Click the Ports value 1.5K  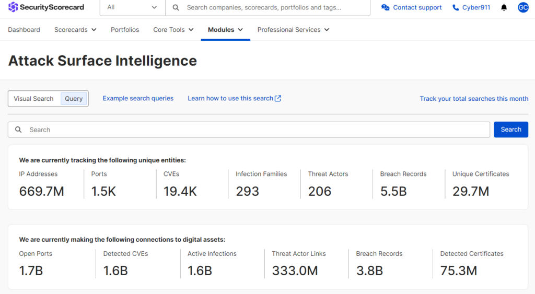coord(103,191)
